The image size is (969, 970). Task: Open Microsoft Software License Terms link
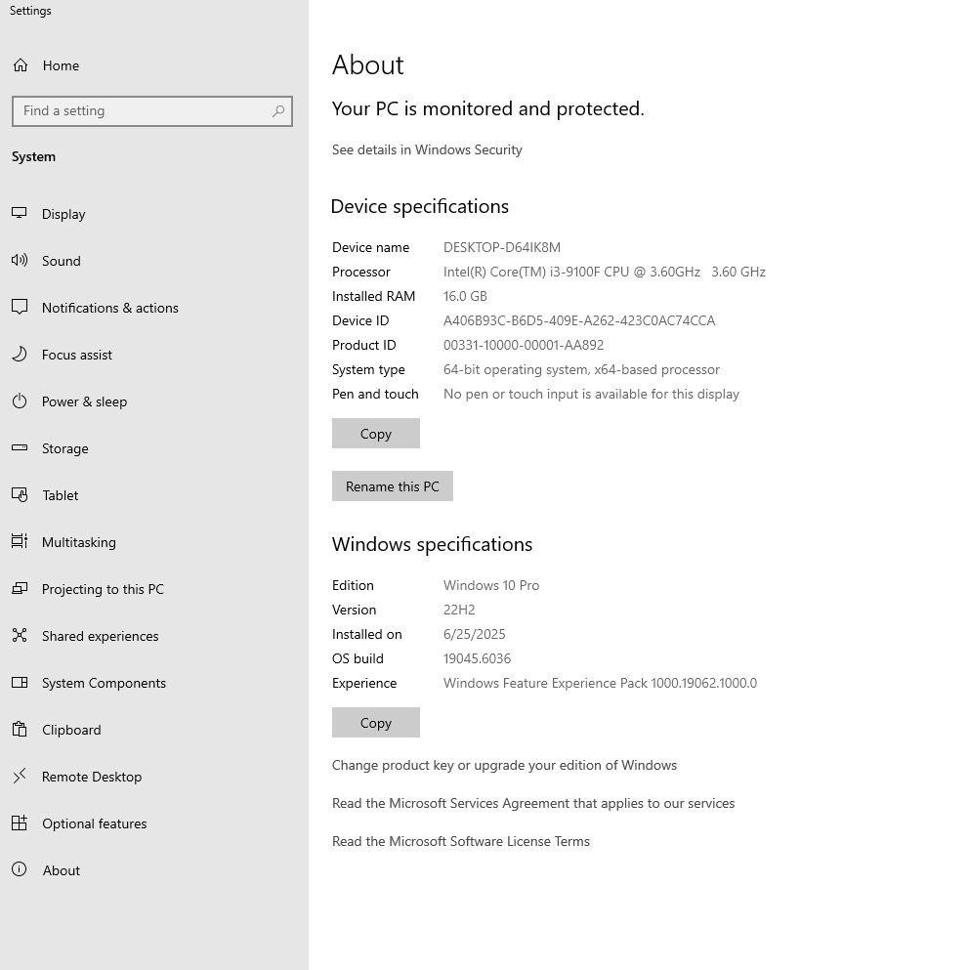click(461, 841)
